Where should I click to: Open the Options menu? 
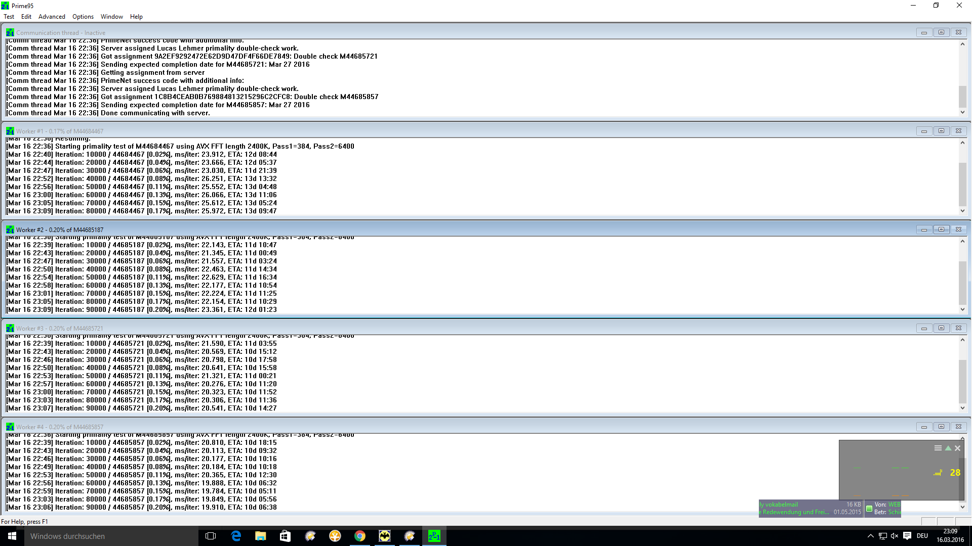coord(83,17)
